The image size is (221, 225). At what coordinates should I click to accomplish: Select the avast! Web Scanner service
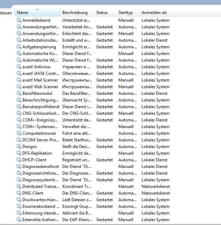(x=40, y=87)
